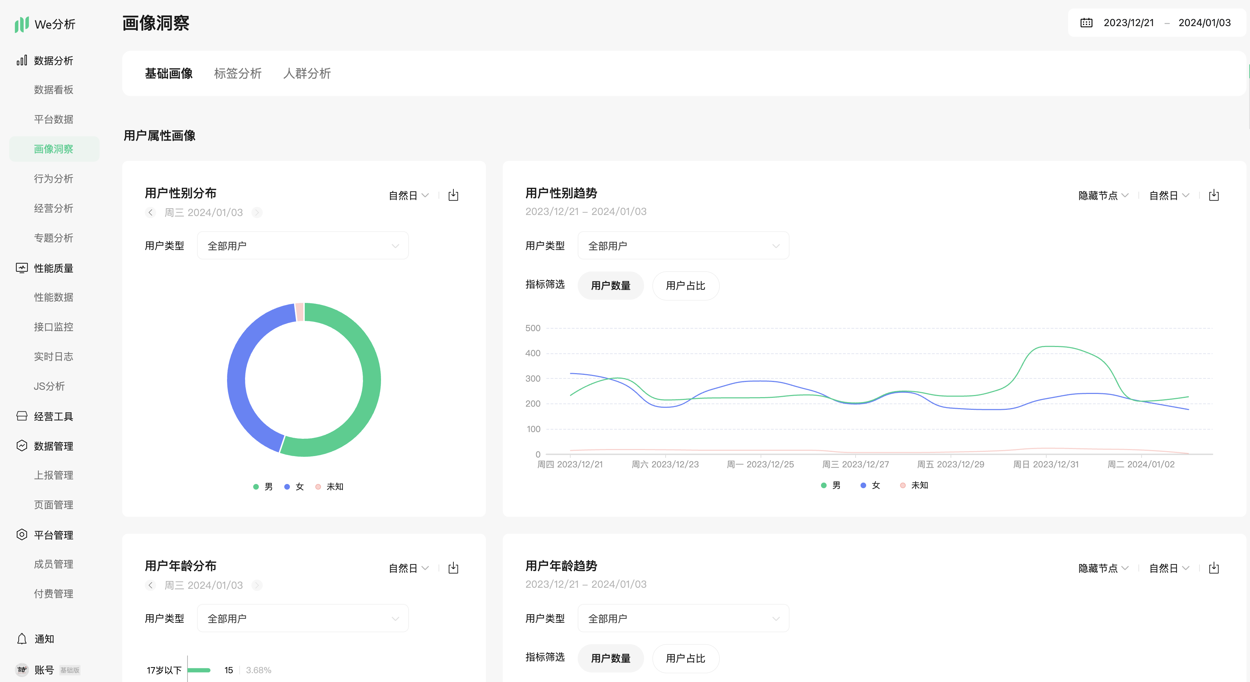Click the end date 2024/01/03 field

1204,23
